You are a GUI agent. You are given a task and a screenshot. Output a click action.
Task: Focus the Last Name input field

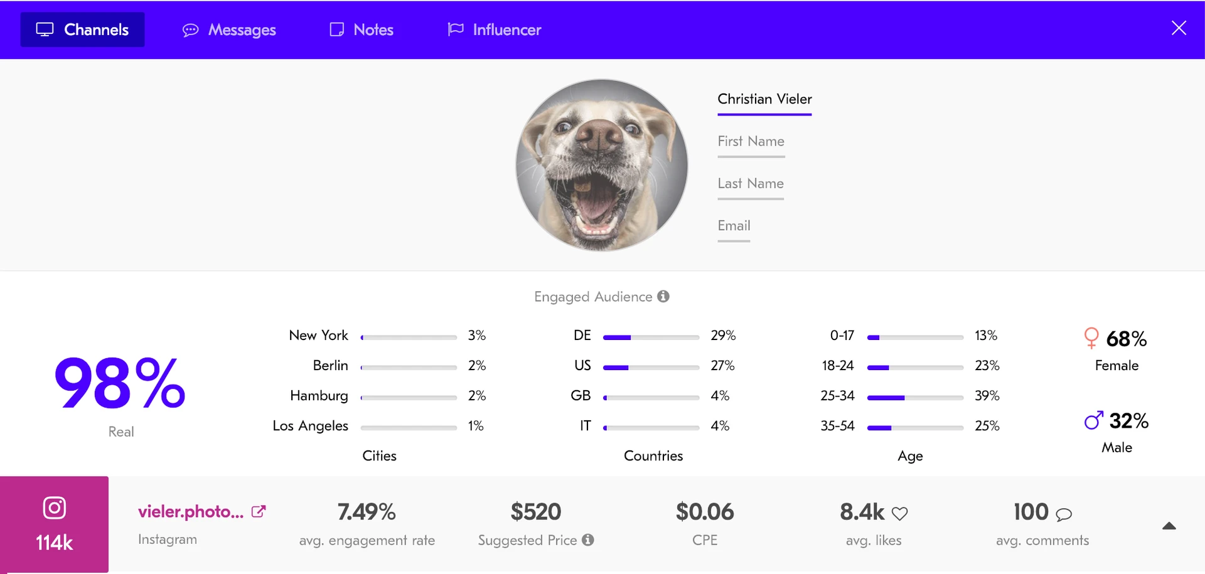tap(751, 184)
